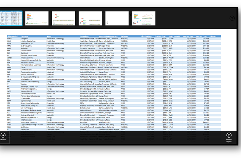Select the Greensboro, North Carolina cell

[x=109, y=129]
